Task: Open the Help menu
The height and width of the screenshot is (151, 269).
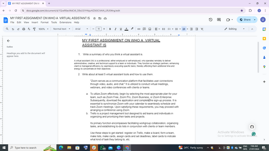Action: [76, 22]
